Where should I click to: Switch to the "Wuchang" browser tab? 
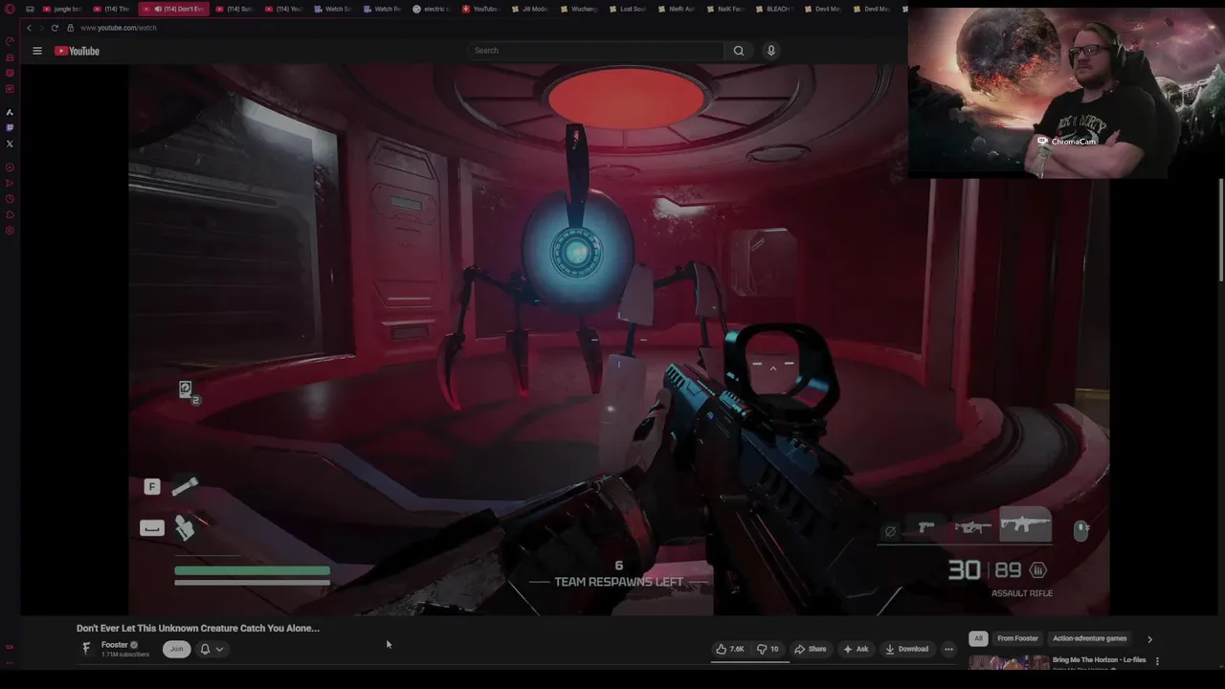(578, 9)
